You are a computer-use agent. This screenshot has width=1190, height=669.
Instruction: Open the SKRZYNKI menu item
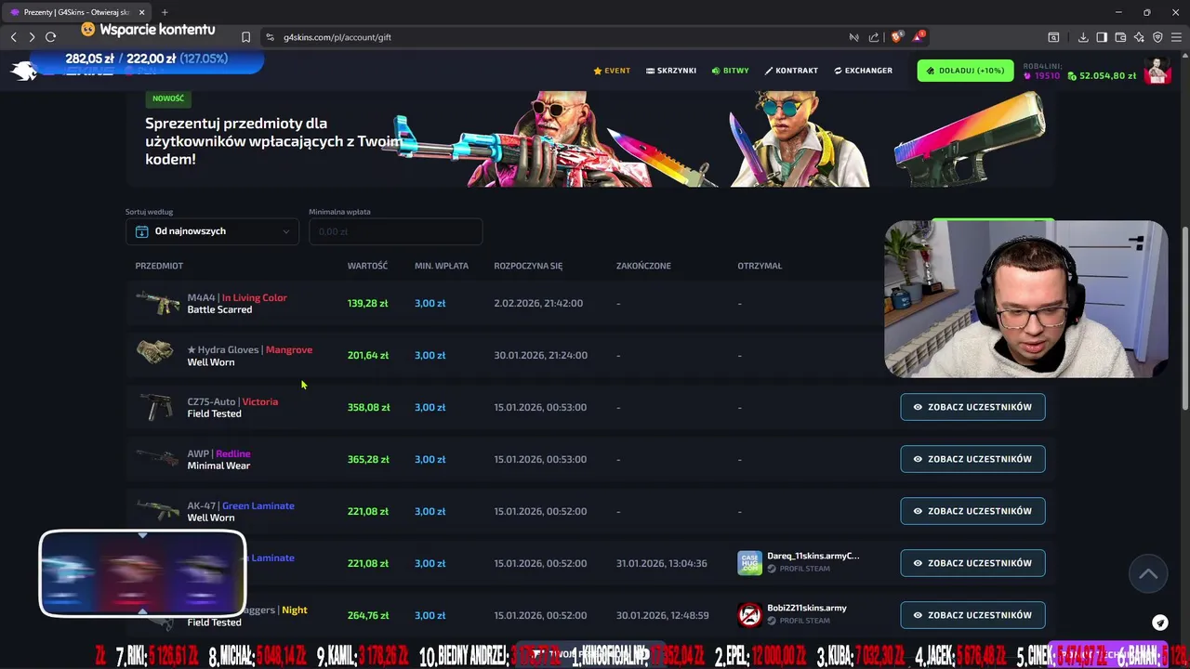point(670,71)
